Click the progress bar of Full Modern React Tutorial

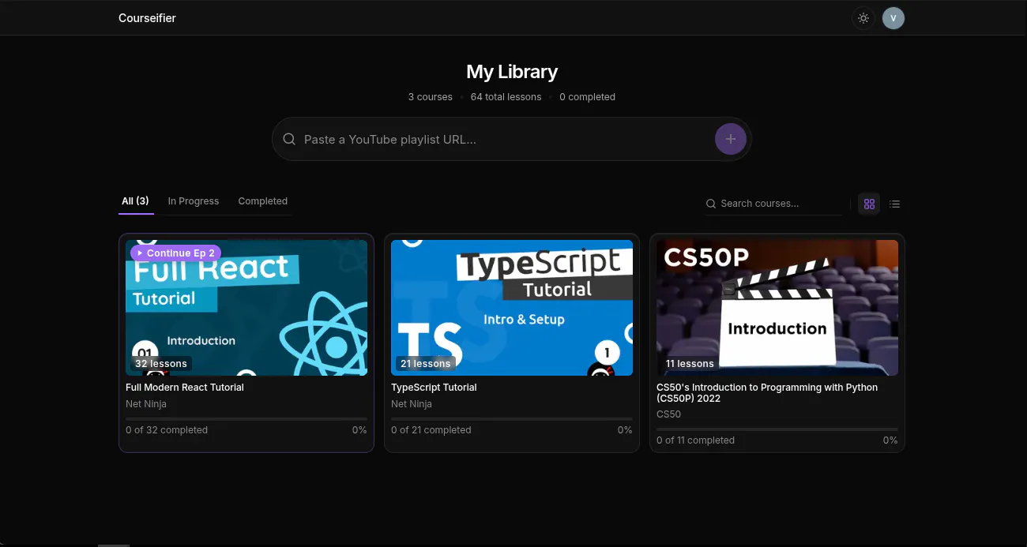[x=246, y=418]
